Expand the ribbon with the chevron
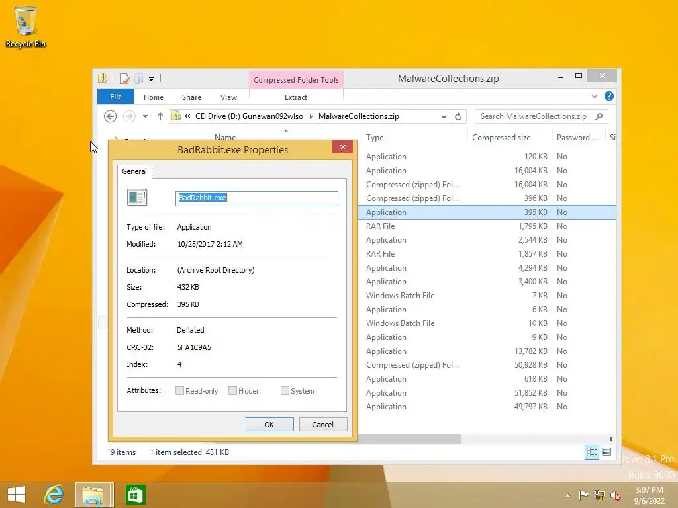The image size is (678, 508). point(595,97)
